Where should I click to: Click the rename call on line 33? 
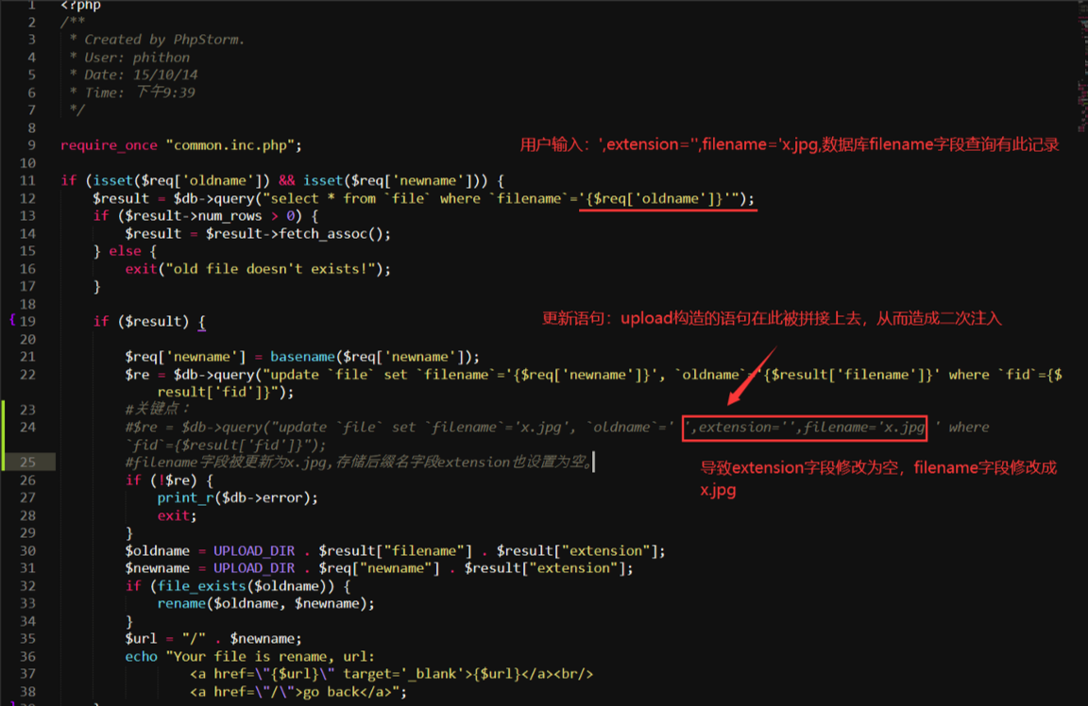(181, 603)
